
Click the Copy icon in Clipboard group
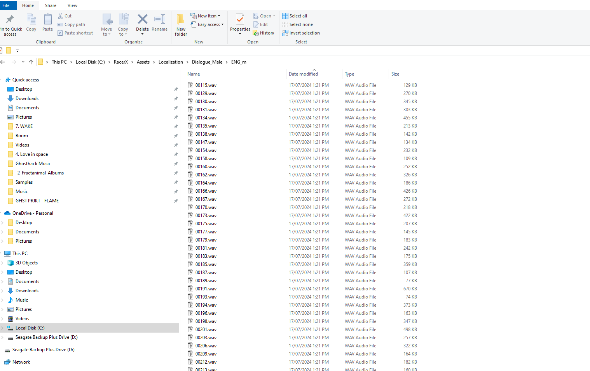pos(31,19)
